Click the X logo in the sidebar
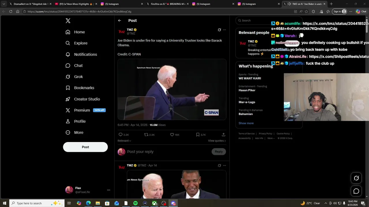 [x=68, y=21]
